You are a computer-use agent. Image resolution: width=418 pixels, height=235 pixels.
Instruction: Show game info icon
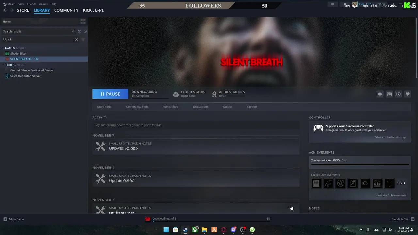(398, 94)
